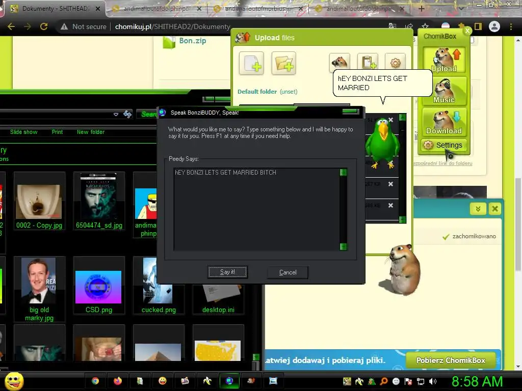Close the zachomikowano notification panel

click(495, 209)
